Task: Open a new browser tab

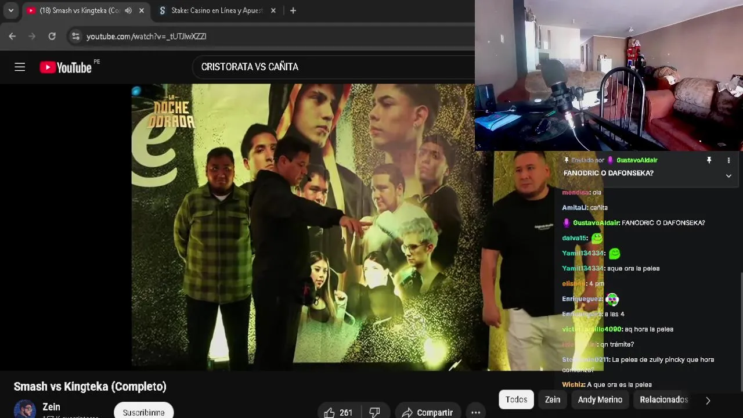Action: (293, 10)
